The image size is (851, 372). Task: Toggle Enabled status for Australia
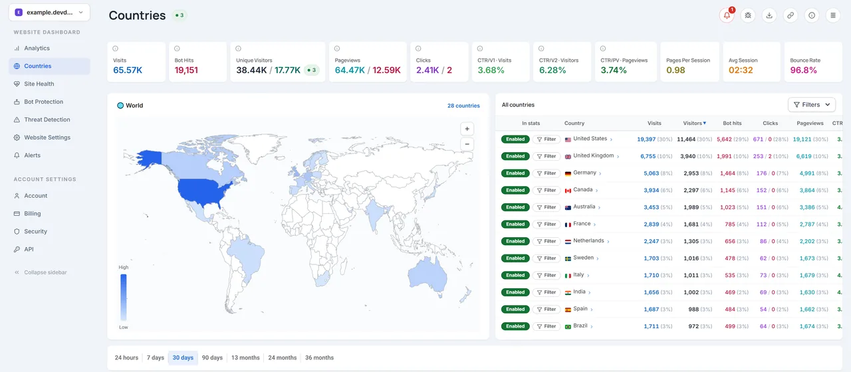(x=515, y=207)
